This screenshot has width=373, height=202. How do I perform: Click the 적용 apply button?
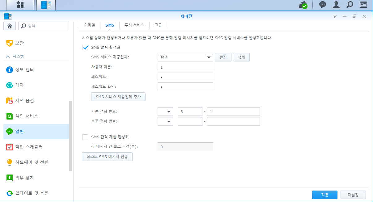point(324,195)
